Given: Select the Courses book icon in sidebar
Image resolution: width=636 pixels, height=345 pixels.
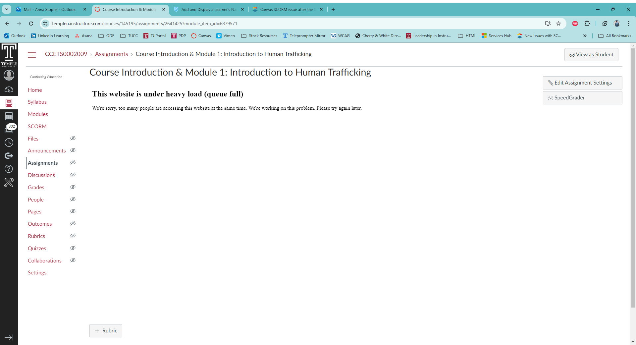Looking at the screenshot, I should [x=9, y=103].
